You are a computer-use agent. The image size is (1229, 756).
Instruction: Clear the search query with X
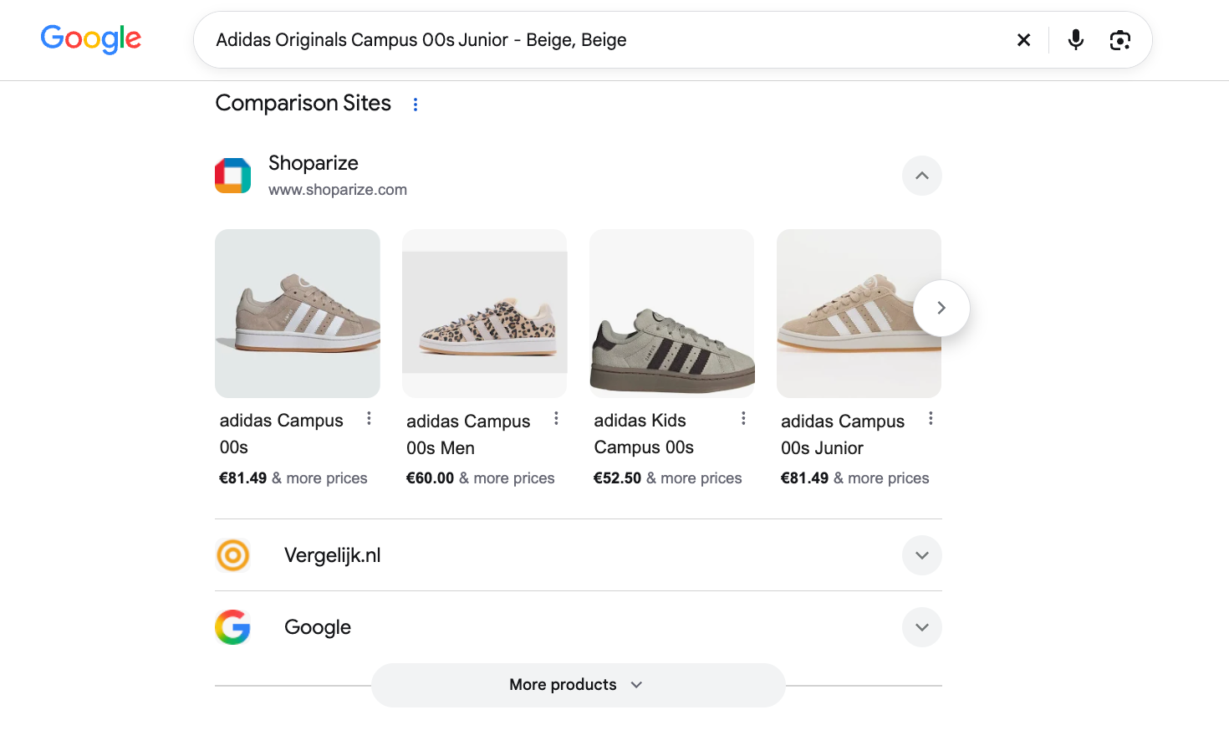click(x=1023, y=40)
